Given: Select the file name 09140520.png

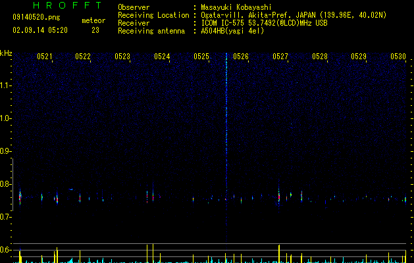Looking at the screenshot, I should tap(36, 17).
